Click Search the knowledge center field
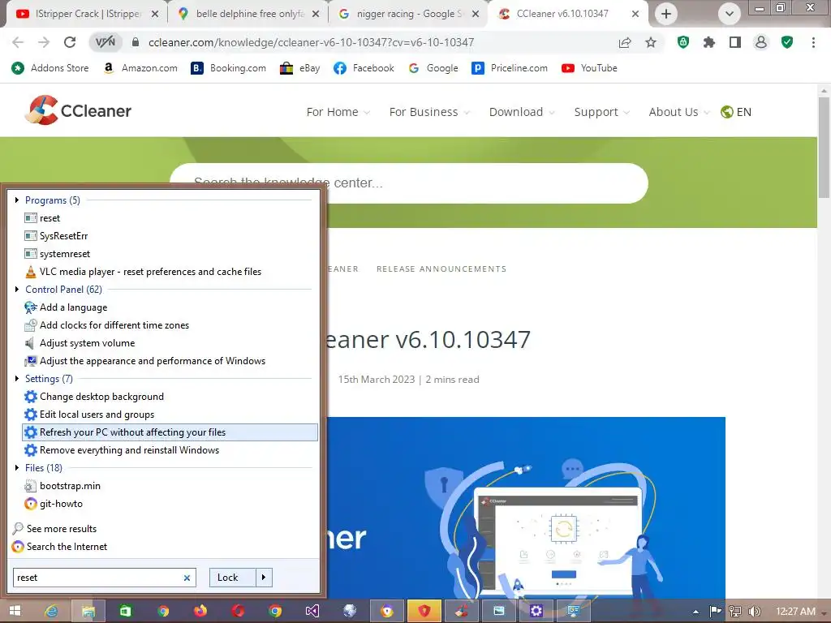 pos(409,183)
